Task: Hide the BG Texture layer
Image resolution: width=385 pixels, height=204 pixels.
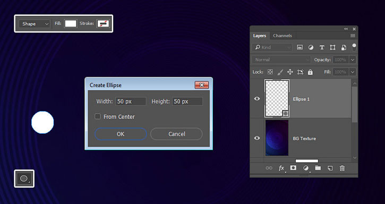Action: point(257,138)
